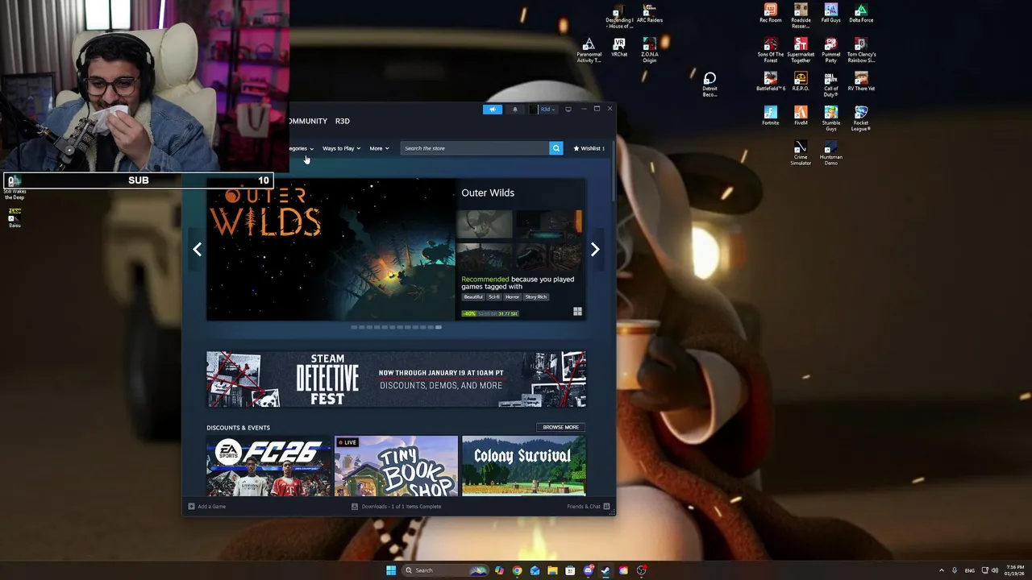This screenshot has width=1032, height=580.
Task: Open the Steam Detective Fest banner
Action: pyautogui.click(x=396, y=379)
